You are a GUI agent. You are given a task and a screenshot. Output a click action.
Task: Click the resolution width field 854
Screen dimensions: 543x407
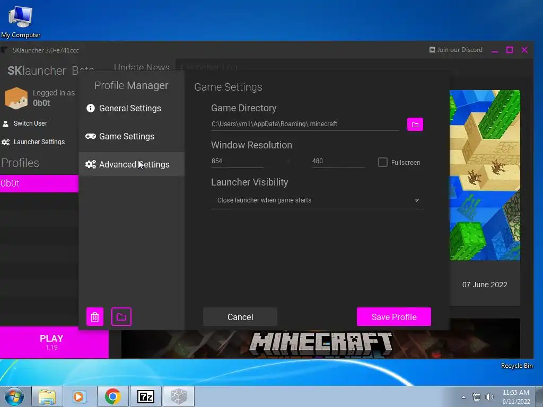(x=237, y=161)
